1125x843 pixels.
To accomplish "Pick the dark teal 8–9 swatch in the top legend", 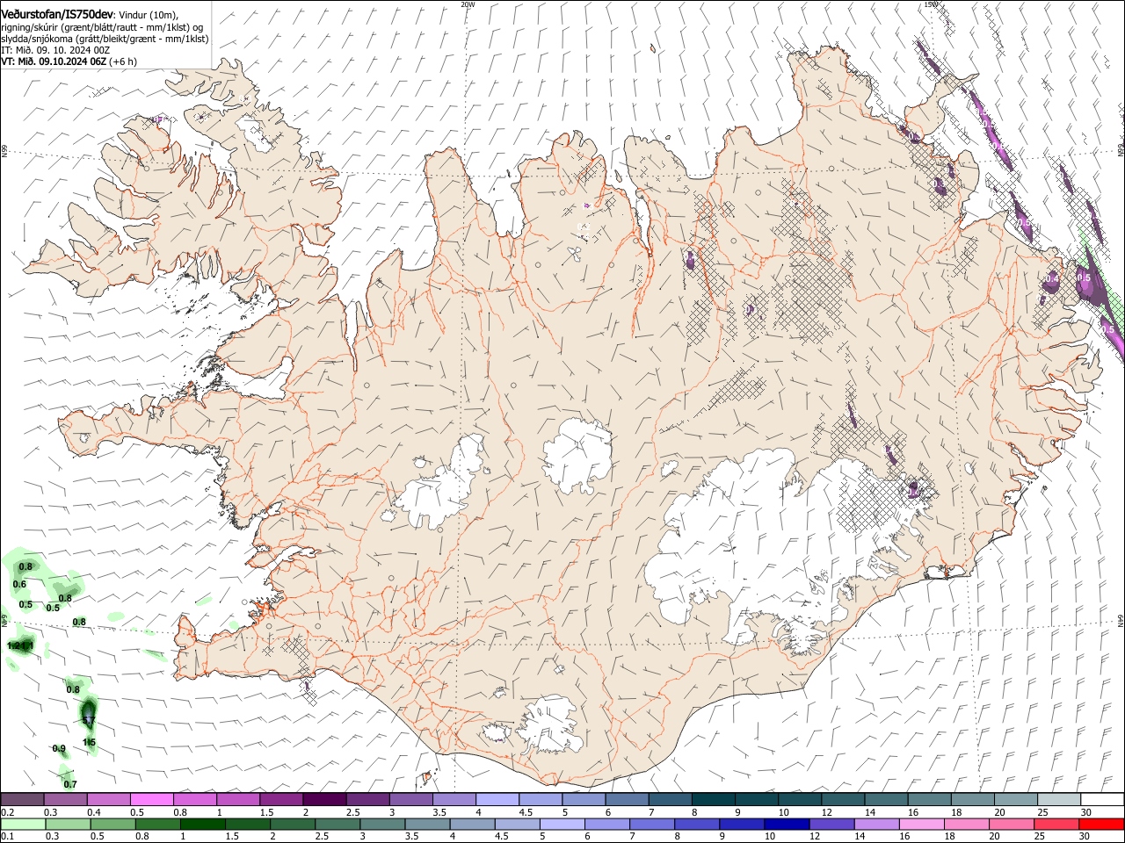I will pos(713,799).
